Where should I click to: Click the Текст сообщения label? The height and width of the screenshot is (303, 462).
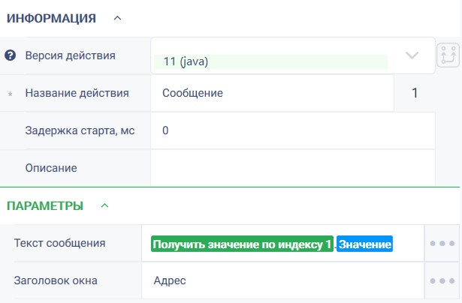click(x=59, y=243)
